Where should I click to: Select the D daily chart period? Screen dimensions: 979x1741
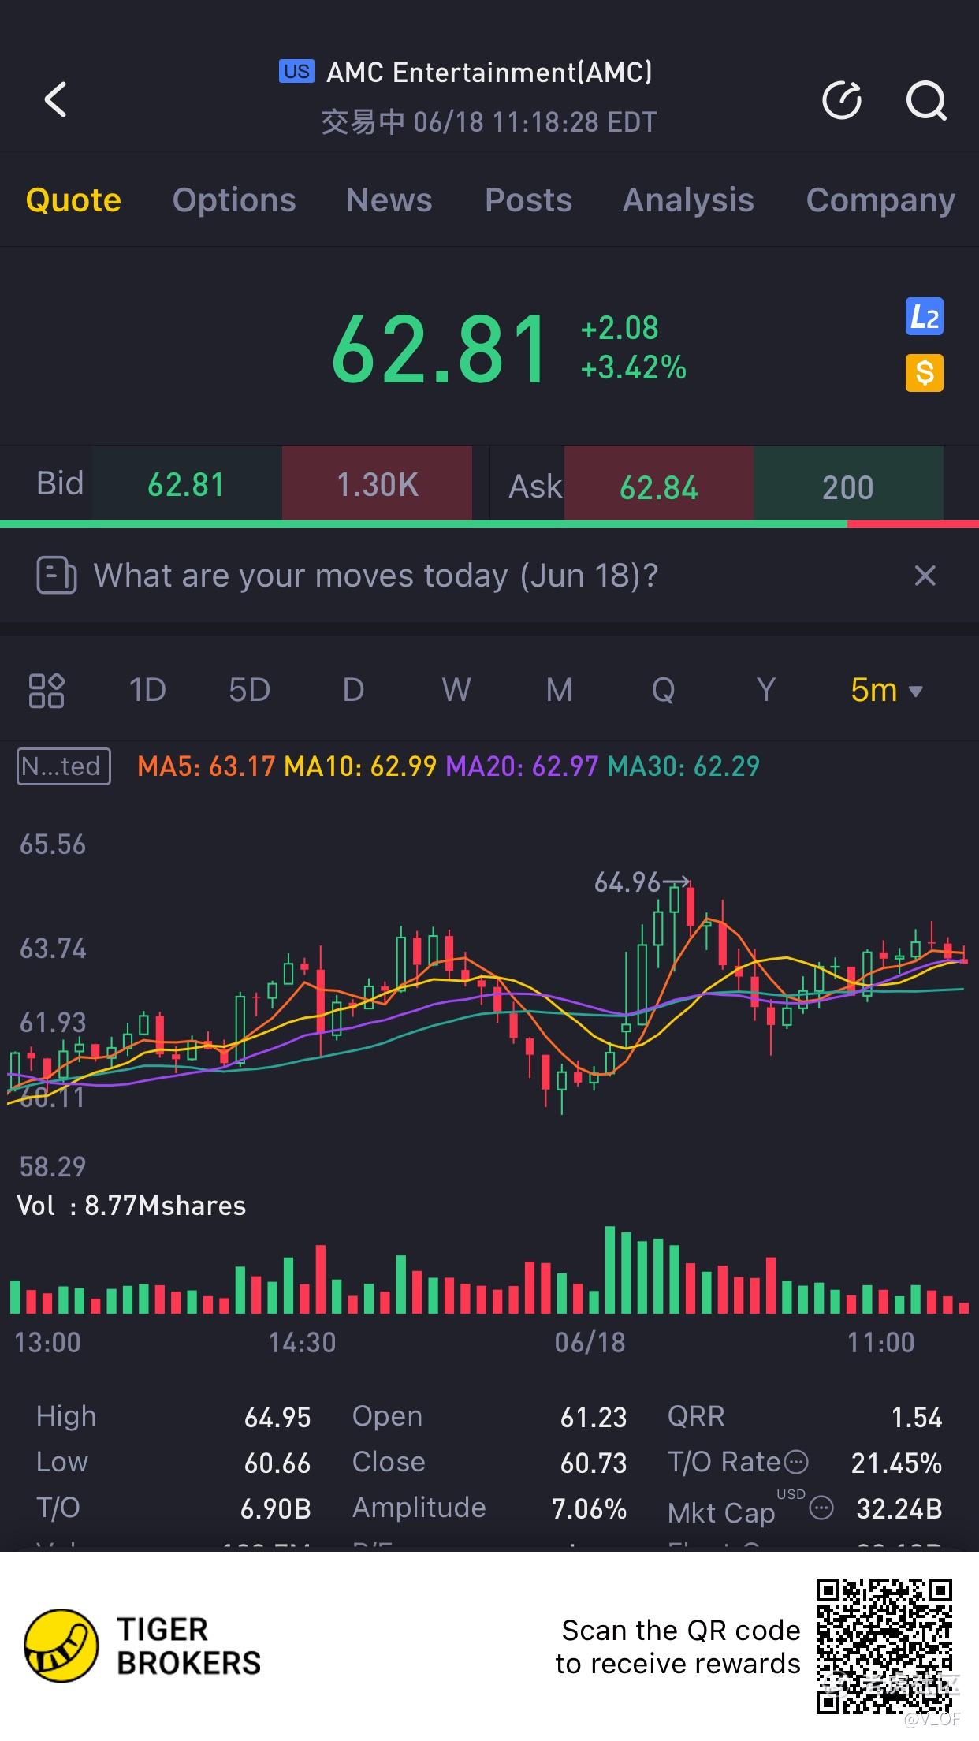(353, 691)
